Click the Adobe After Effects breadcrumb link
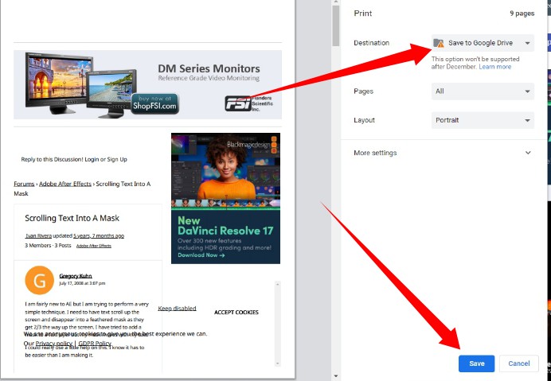This screenshot has height=381, width=551. 65,184
